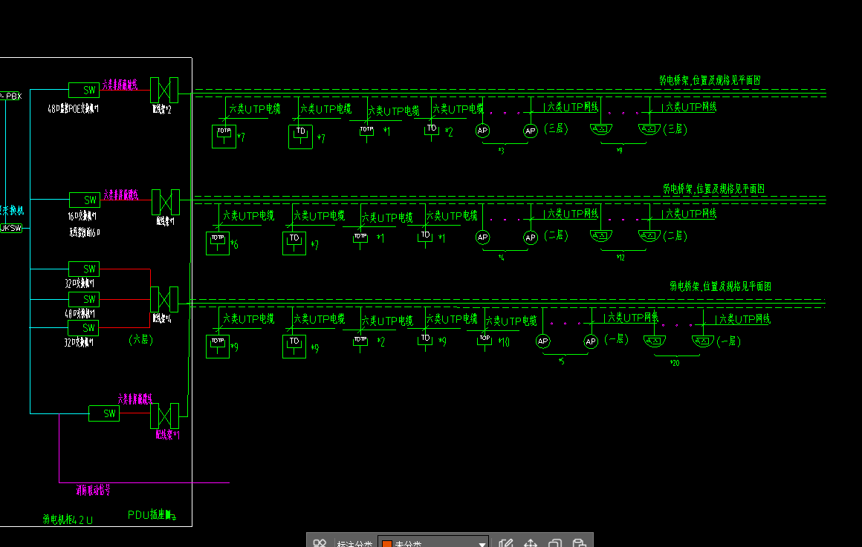Select the SW box above 16口交换机*1 label
862x547 pixels.
[85, 200]
